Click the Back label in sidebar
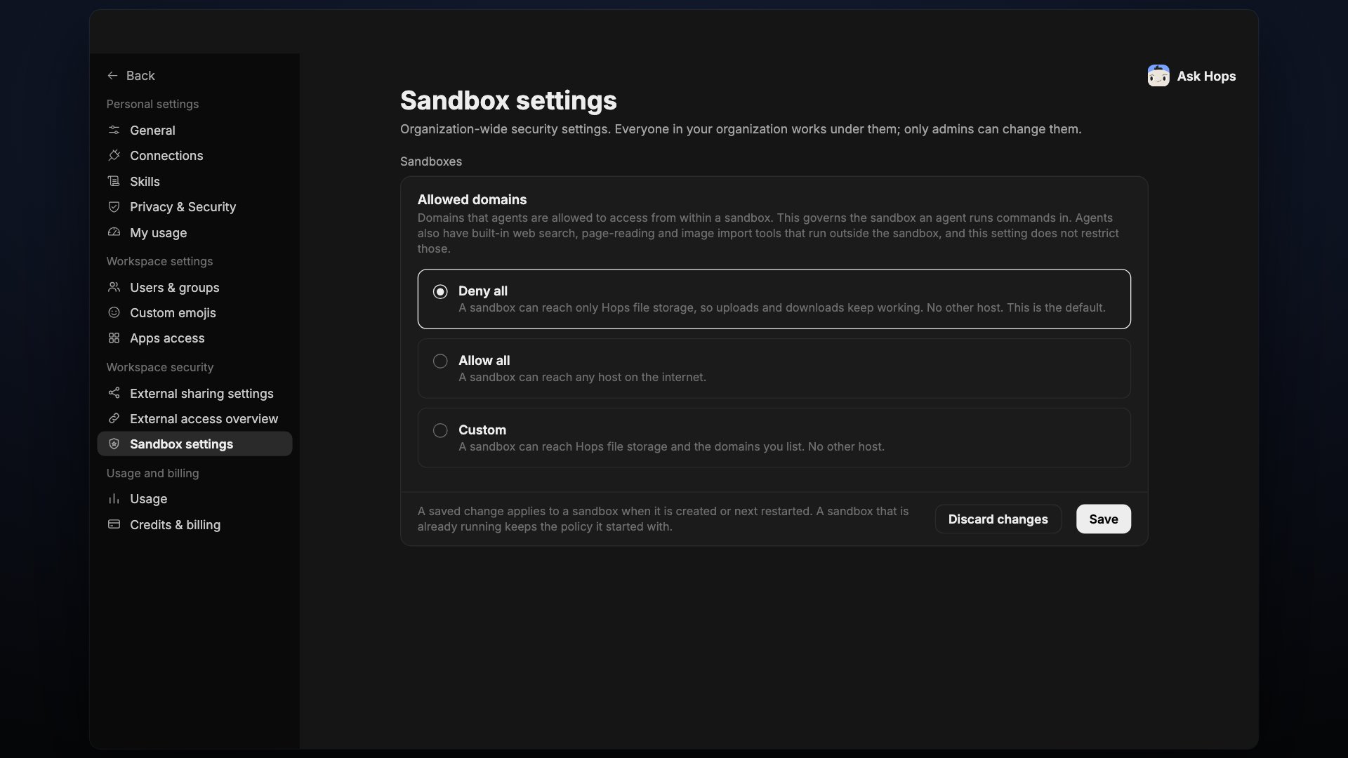 (140, 76)
